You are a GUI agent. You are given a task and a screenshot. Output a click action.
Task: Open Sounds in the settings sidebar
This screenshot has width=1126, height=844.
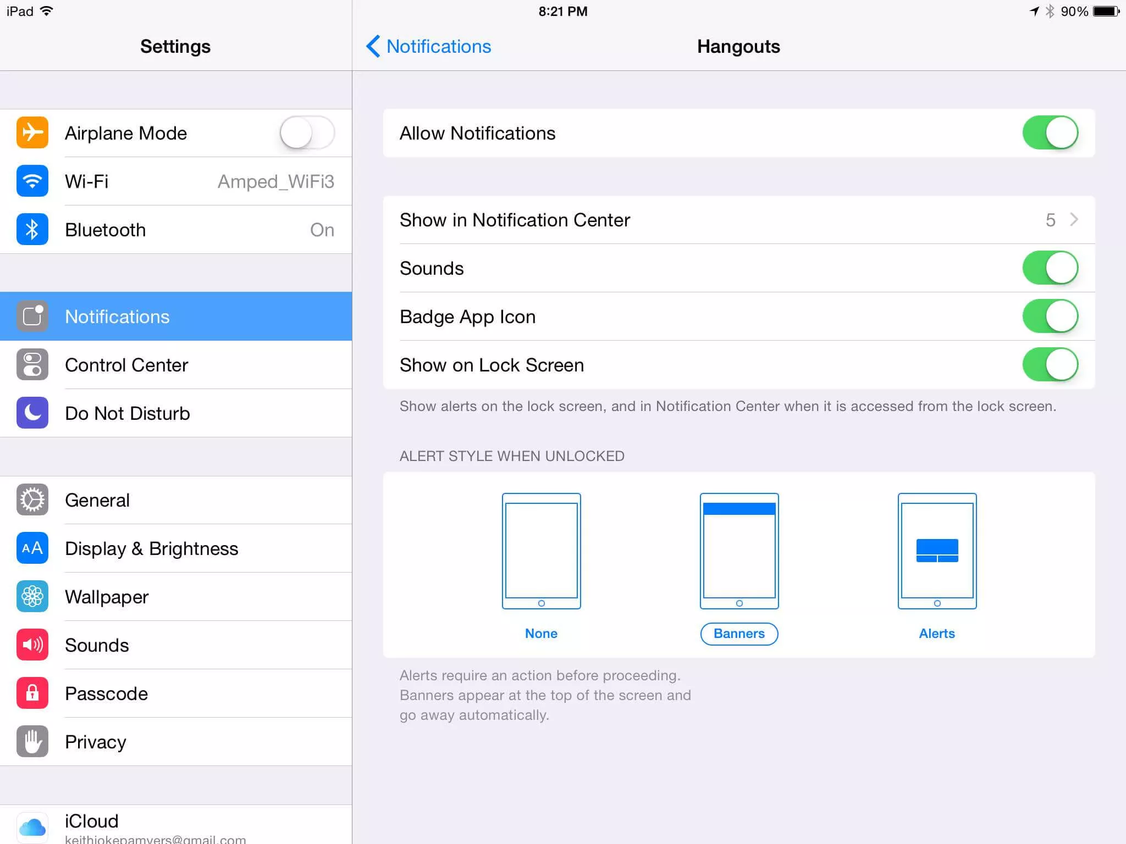click(97, 645)
